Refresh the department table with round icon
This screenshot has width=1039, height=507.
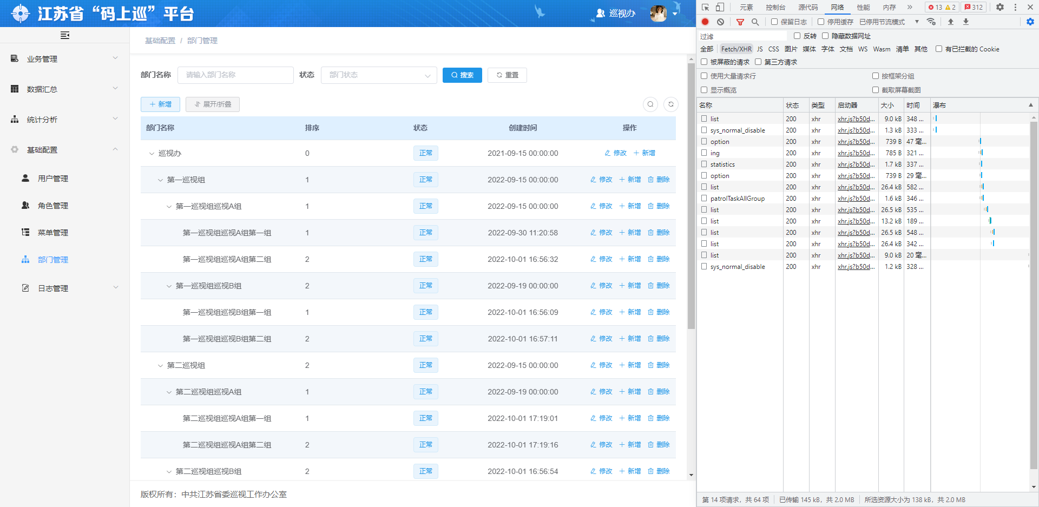click(x=671, y=104)
